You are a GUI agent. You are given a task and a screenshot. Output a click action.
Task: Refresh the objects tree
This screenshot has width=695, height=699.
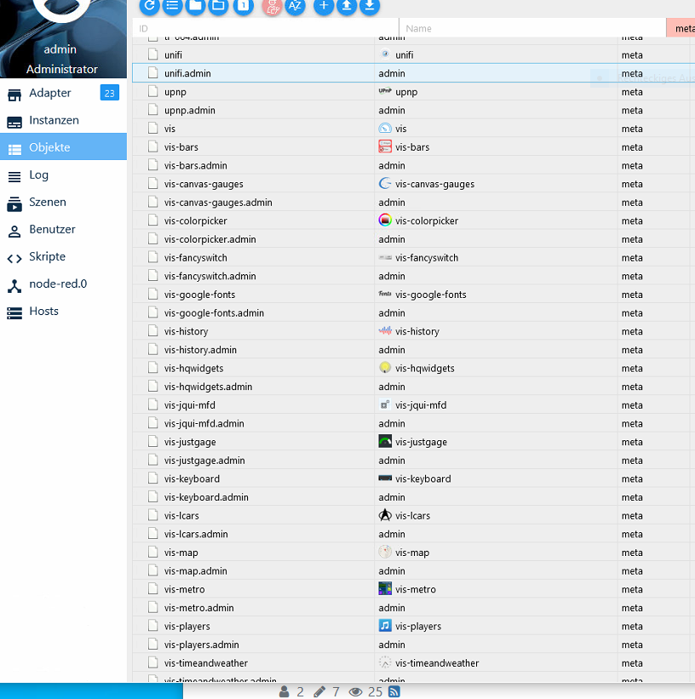tap(149, 6)
